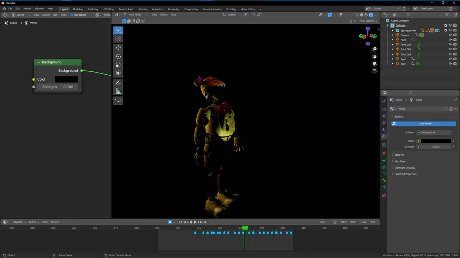Toggle Collection exclude checkbox

445,25
